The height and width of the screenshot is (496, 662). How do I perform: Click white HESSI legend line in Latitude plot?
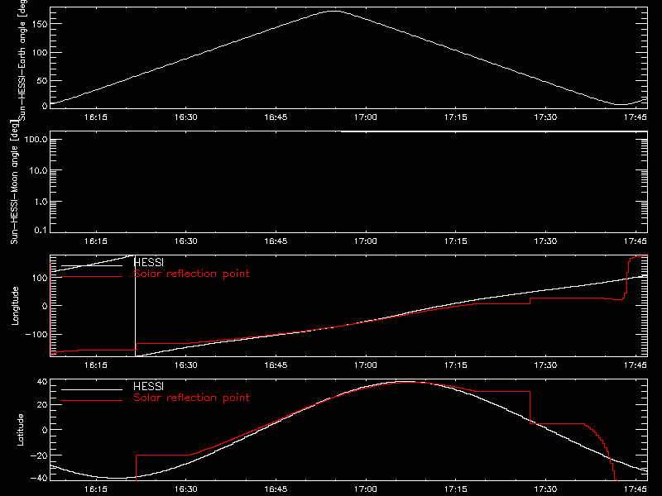click(x=92, y=389)
